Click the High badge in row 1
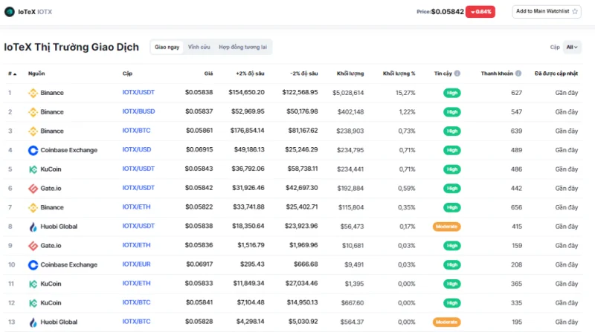 coord(452,93)
